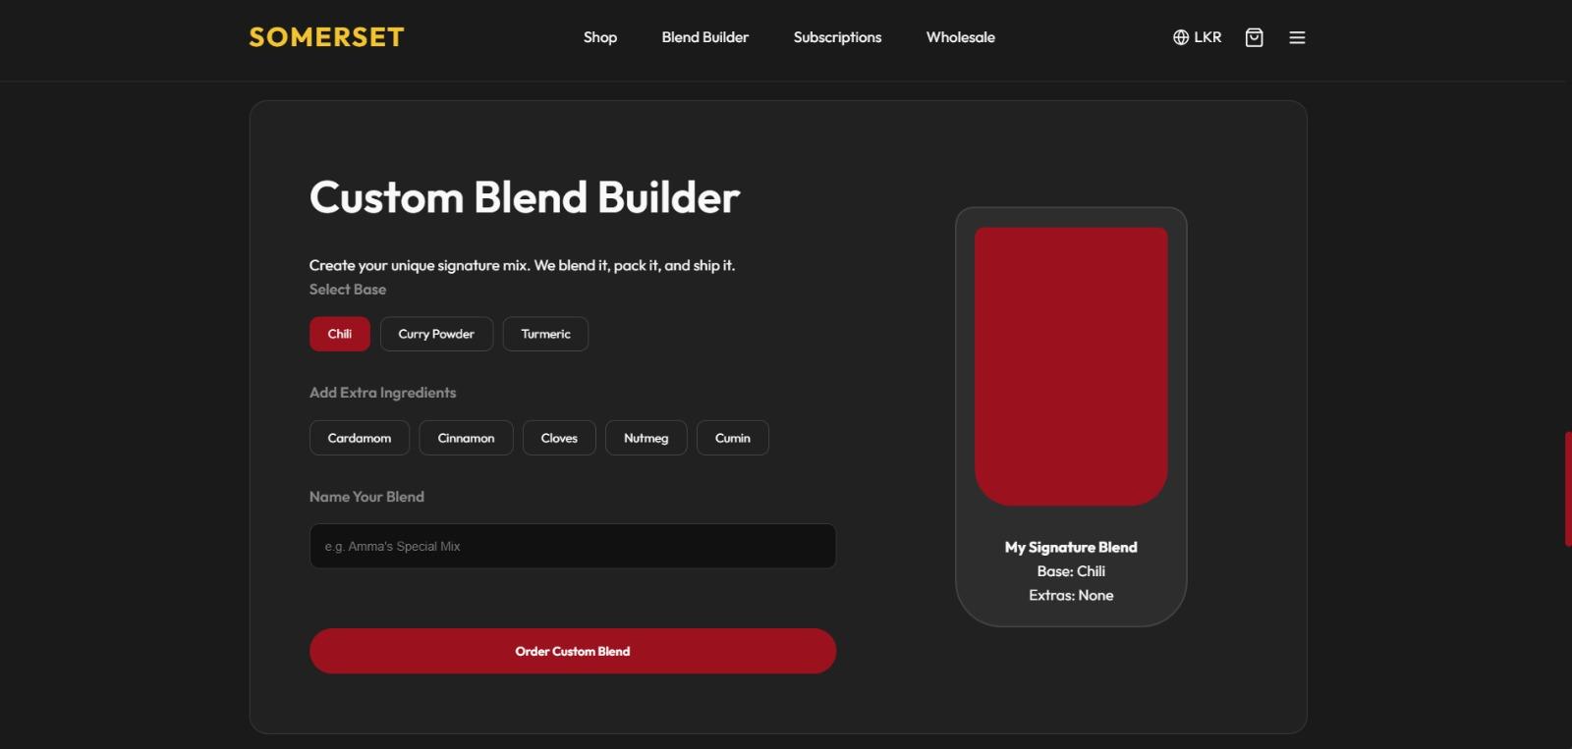Focus the Name Your Blend field
1572x749 pixels.
pyautogui.click(x=573, y=546)
